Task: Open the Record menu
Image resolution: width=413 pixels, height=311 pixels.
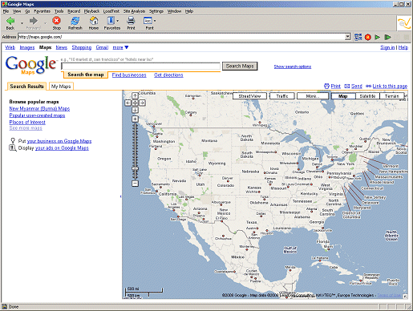Action: pos(74,11)
